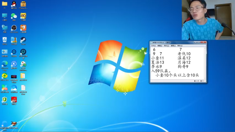Open the 查看(V) menu in Notepad

[173, 46]
